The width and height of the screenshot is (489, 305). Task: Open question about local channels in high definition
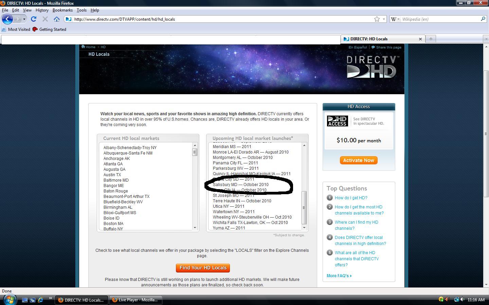click(360, 241)
